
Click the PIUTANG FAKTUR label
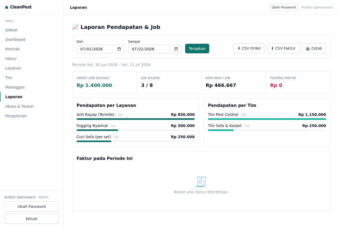coord(283,78)
